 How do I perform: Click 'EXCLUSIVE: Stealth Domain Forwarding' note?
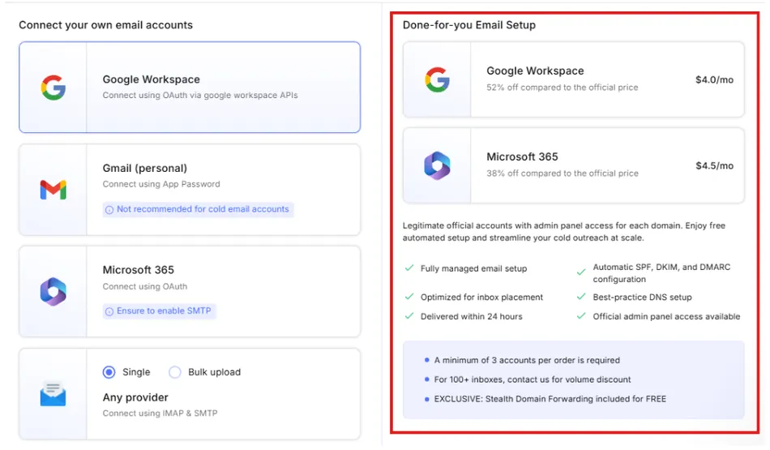click(x=550, y=399)
